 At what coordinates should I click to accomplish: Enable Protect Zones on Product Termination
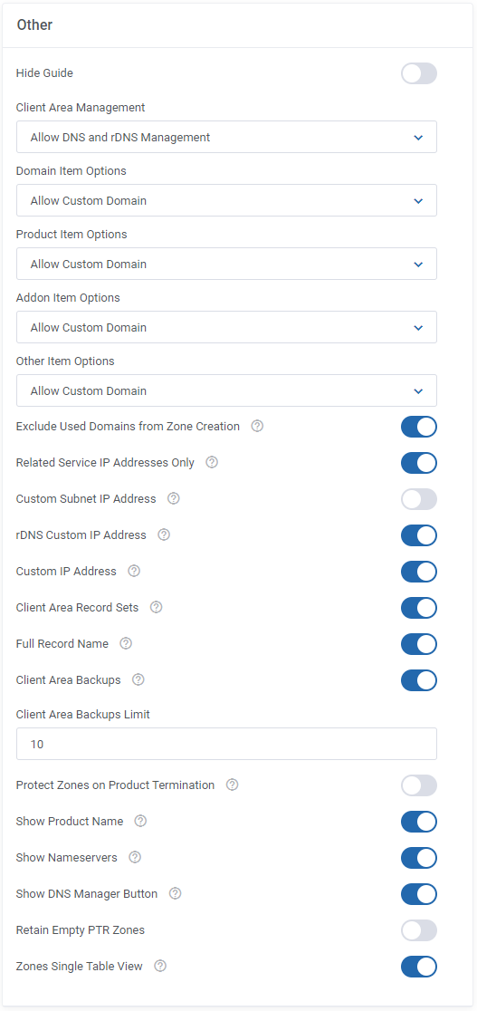click(419, 785)
